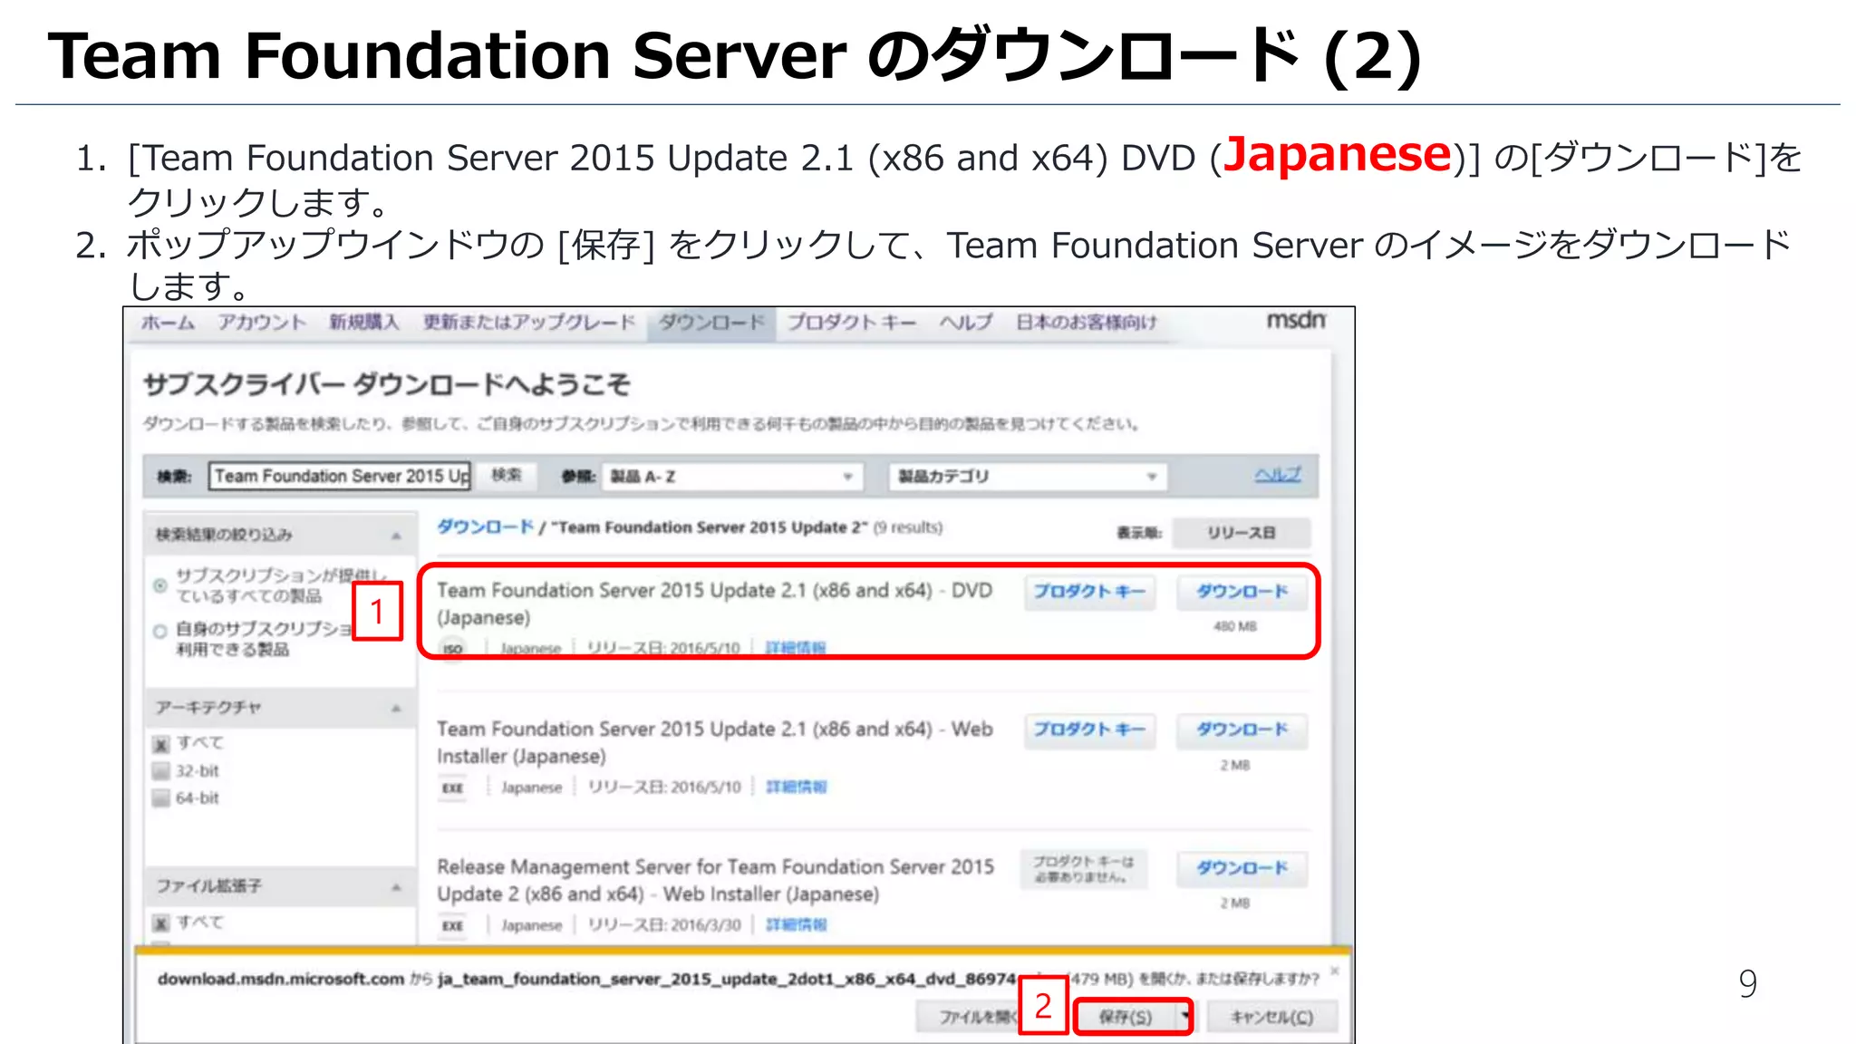Click ダウンロード for the TFS Web Installer item

1242,730
